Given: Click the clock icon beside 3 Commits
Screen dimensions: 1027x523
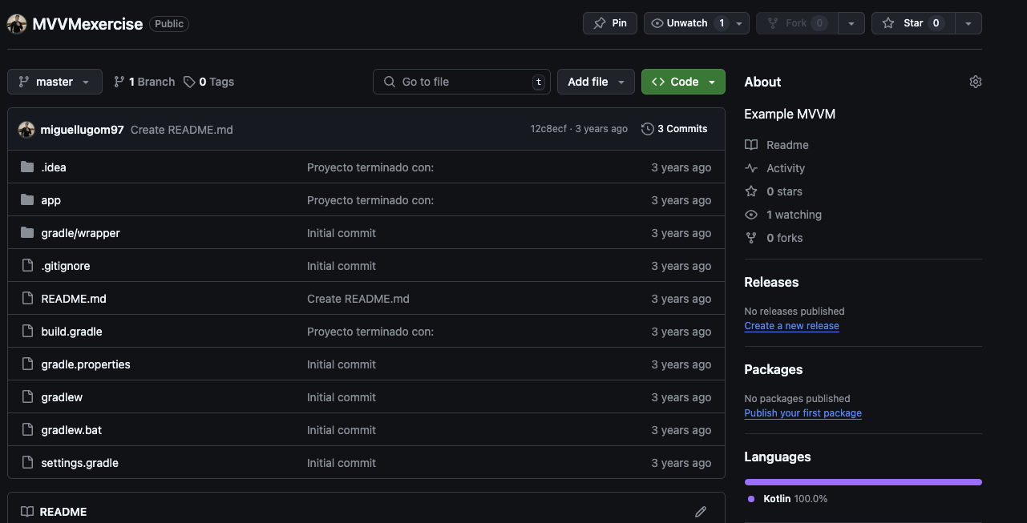Looking at the screenshot, I should click(648, 129).
